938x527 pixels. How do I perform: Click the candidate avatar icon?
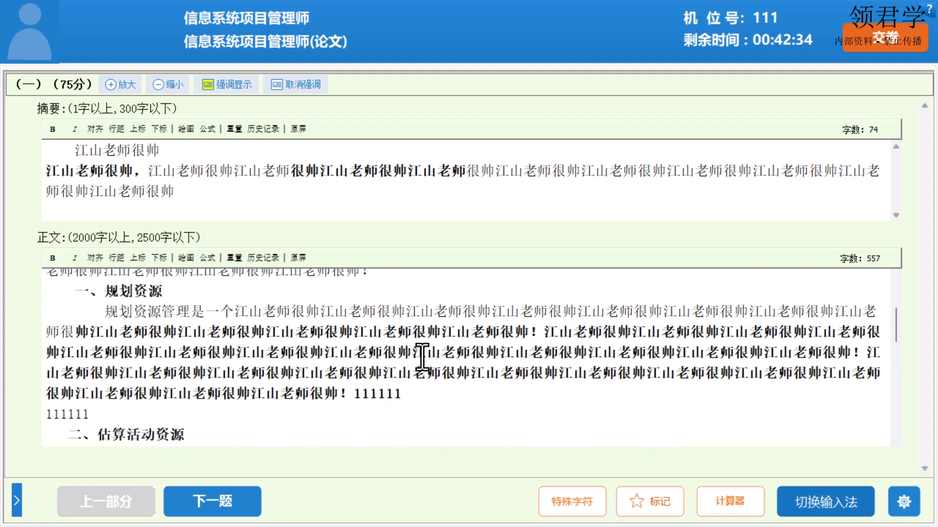point(30,31)
